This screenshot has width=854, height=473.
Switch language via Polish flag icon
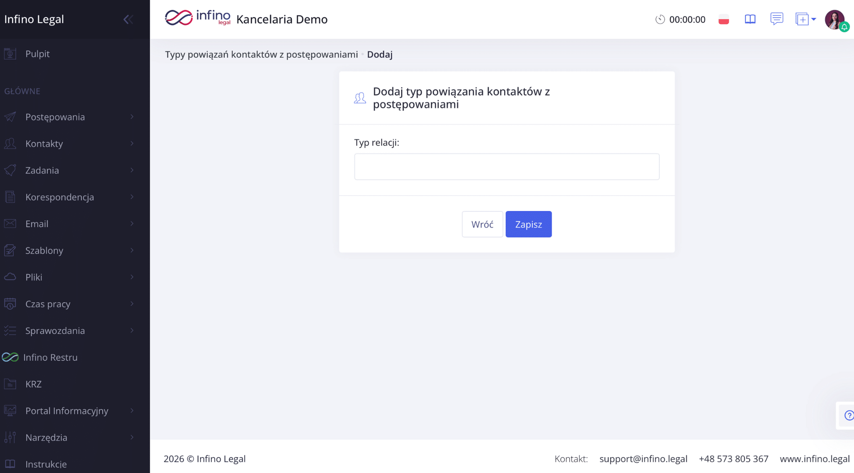click(x=723, y=19)
